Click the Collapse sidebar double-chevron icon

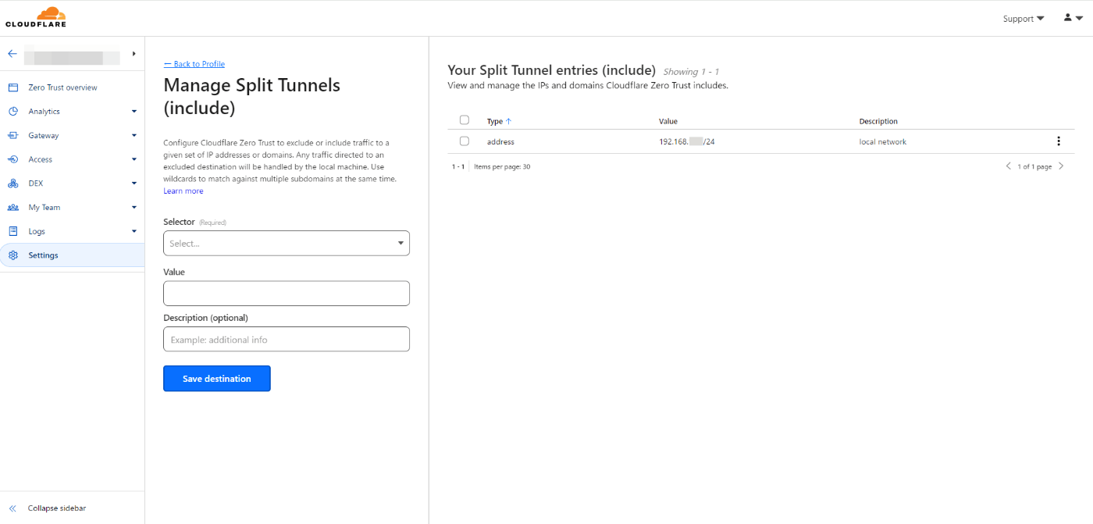point(12,508)
